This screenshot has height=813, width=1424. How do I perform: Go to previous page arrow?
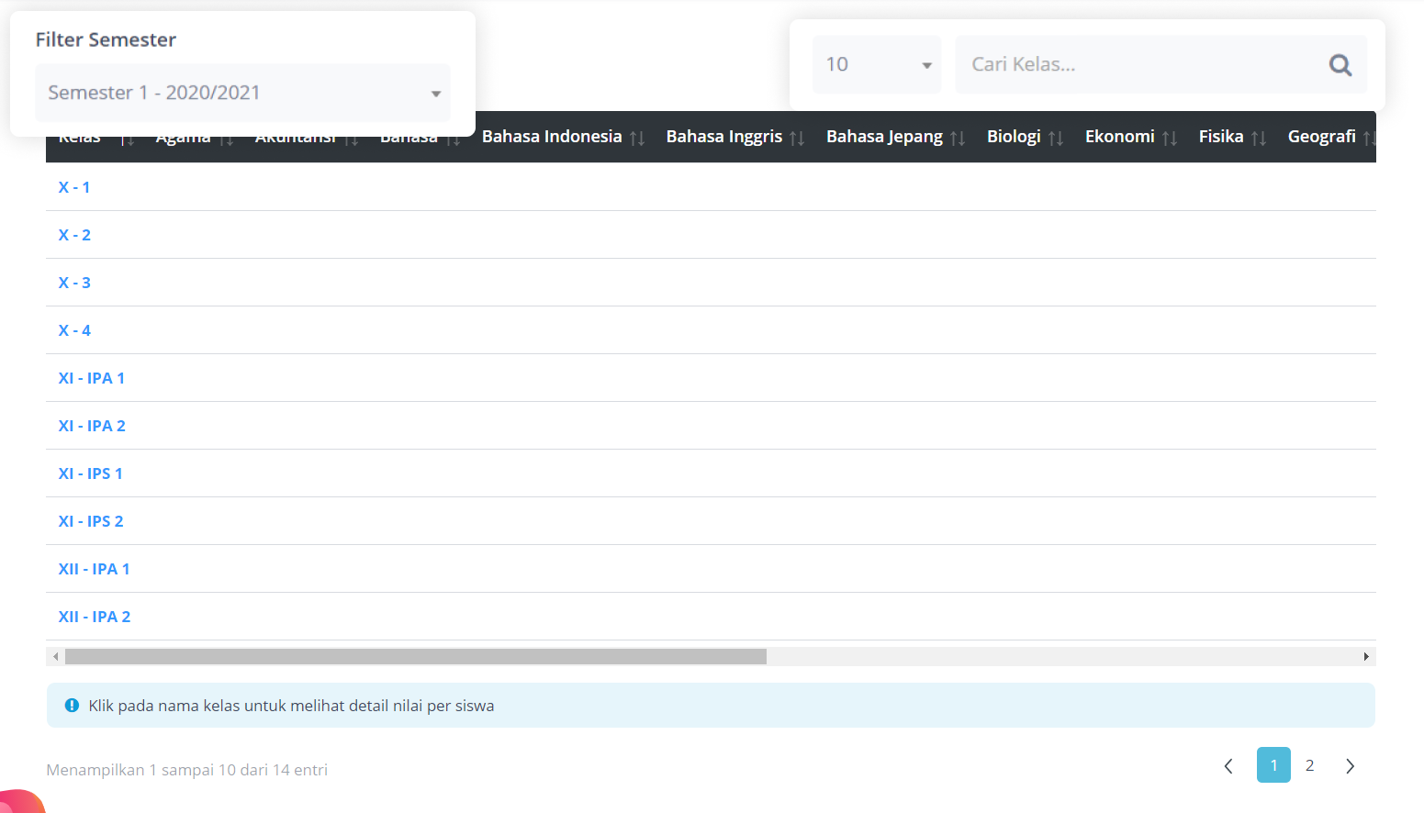coord(1228,766)
